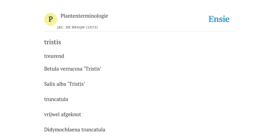Select the word vrijwel
Image resolution: width=279 pixels, height=139 pixels.
pyautogui.click(x=52, y=115)
